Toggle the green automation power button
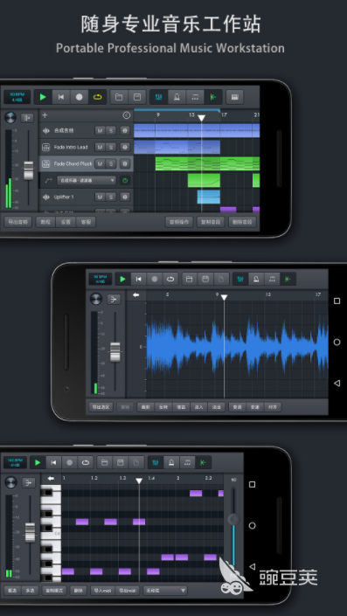The width and height of the screenshot is (347, 616). point(125,180)
